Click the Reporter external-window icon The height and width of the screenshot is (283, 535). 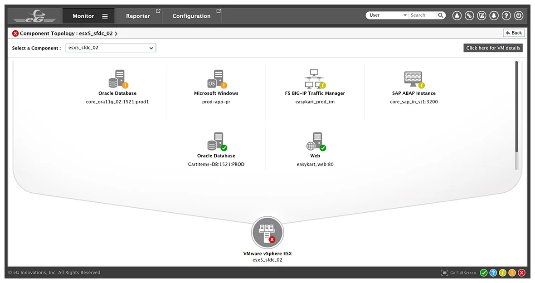[x=158, y=11]
